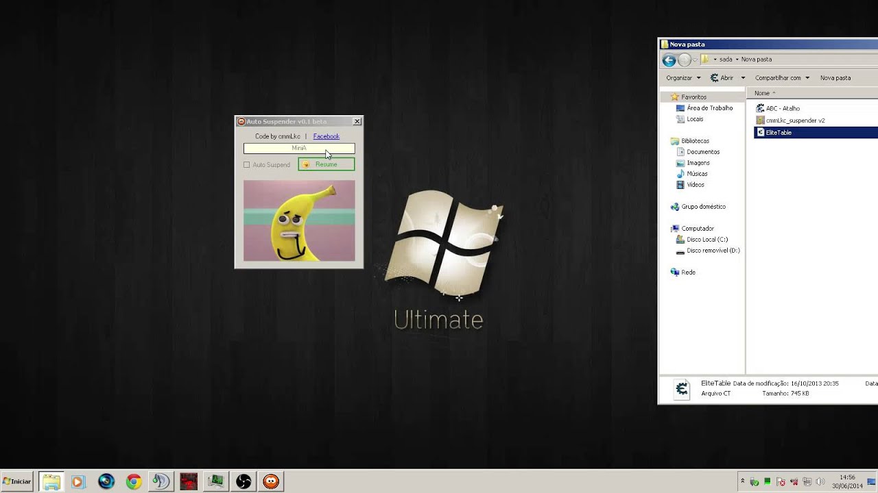The image size is (878, 493).
Task: Open the Abrir menu in Explorer toolbar
Action: [727, 78]
